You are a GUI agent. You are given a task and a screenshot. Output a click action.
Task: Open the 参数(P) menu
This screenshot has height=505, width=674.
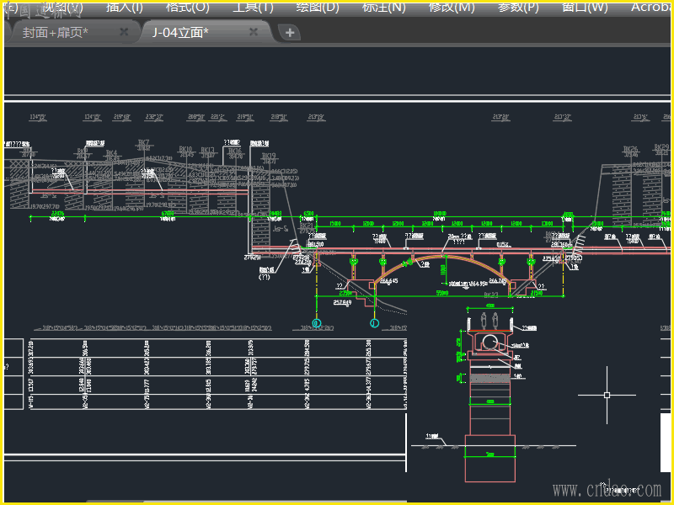pyautogui.click(x=518, y=7)
